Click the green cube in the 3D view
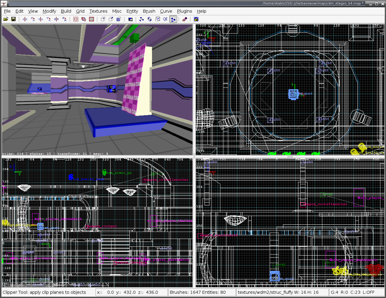Viewport: 386px width, 298px height. click(134, 38)
